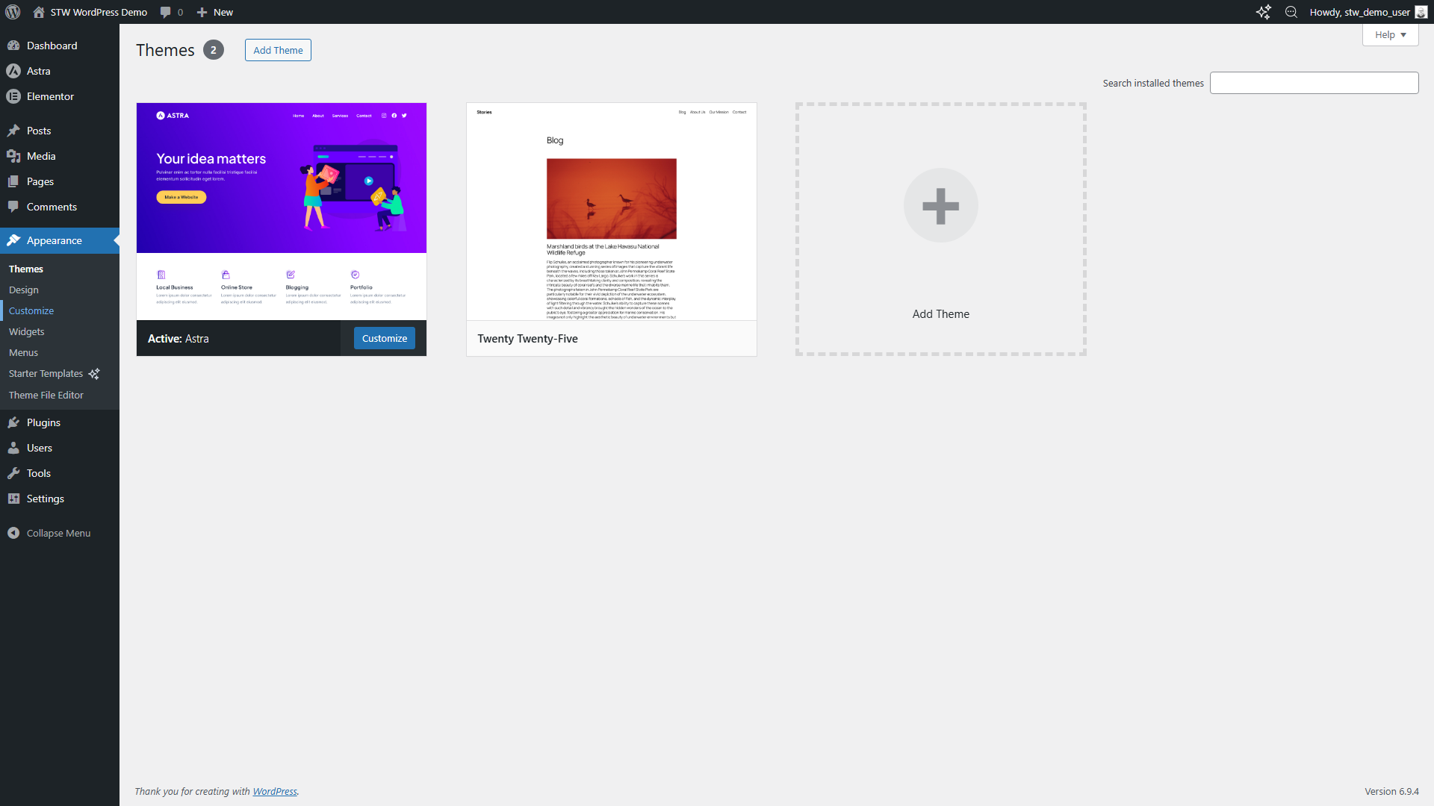Click the plus icon next to New
Screen dimensions: 1434x806
pos(202,12)
